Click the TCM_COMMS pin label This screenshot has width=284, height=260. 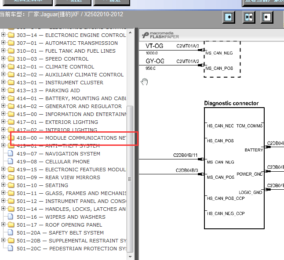(249, 126)
